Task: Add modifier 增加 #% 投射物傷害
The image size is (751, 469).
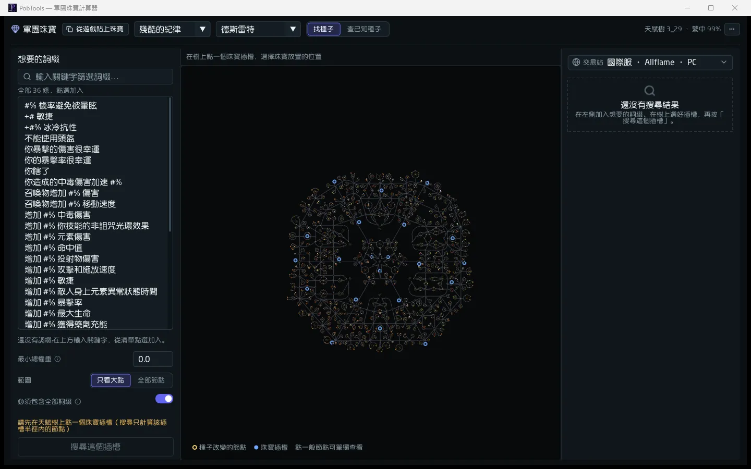Action: [x=94, y=258]
